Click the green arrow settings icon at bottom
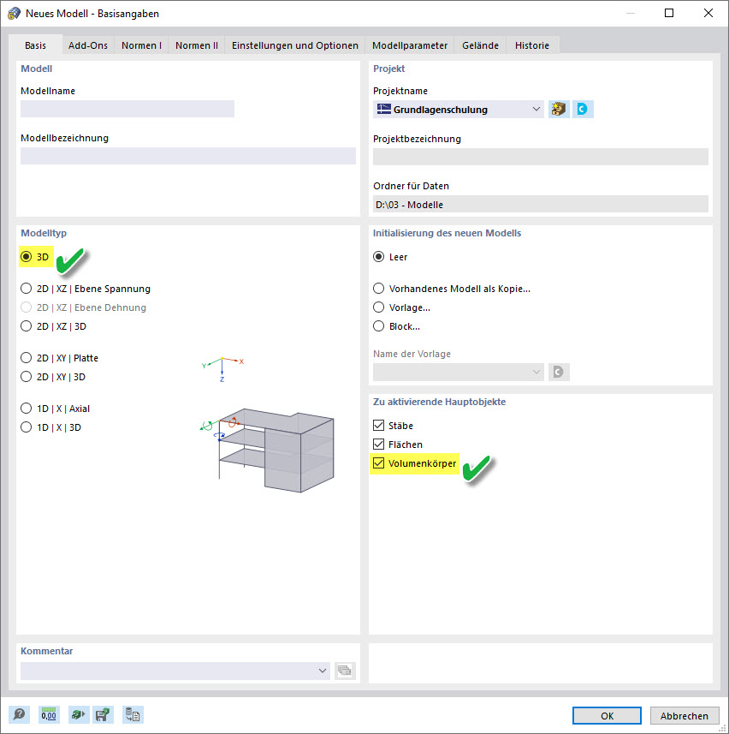729x734 pixels. (x=78, y=715)
